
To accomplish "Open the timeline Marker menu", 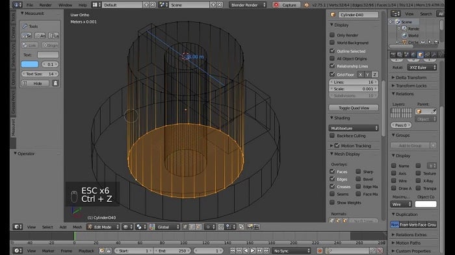I will tap(48, 250).
